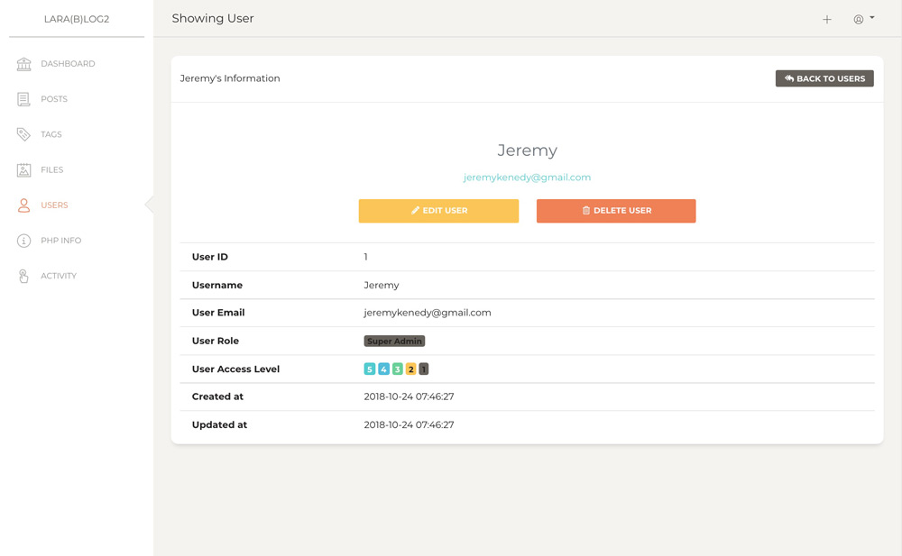
Task: Click the LARA(B)LOG2 brand header
Action: (76, 18)
